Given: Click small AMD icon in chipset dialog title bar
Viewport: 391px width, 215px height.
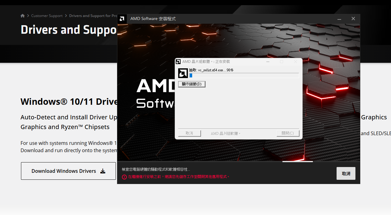Looking at the screenshot, I should tap(178, 62).
